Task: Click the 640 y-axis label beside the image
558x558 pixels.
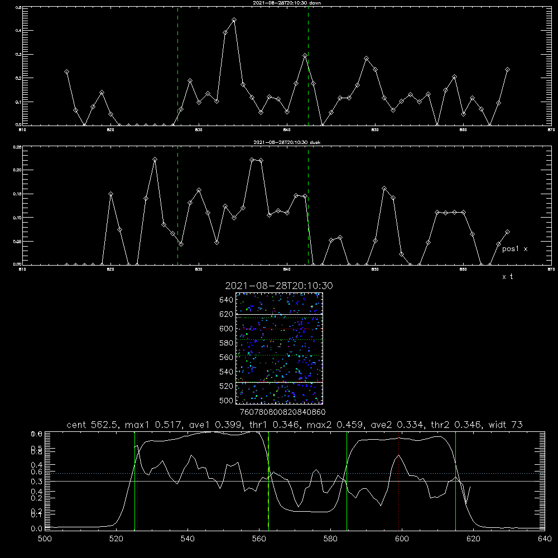Action: pyautogui.click(x=227, y=300)
